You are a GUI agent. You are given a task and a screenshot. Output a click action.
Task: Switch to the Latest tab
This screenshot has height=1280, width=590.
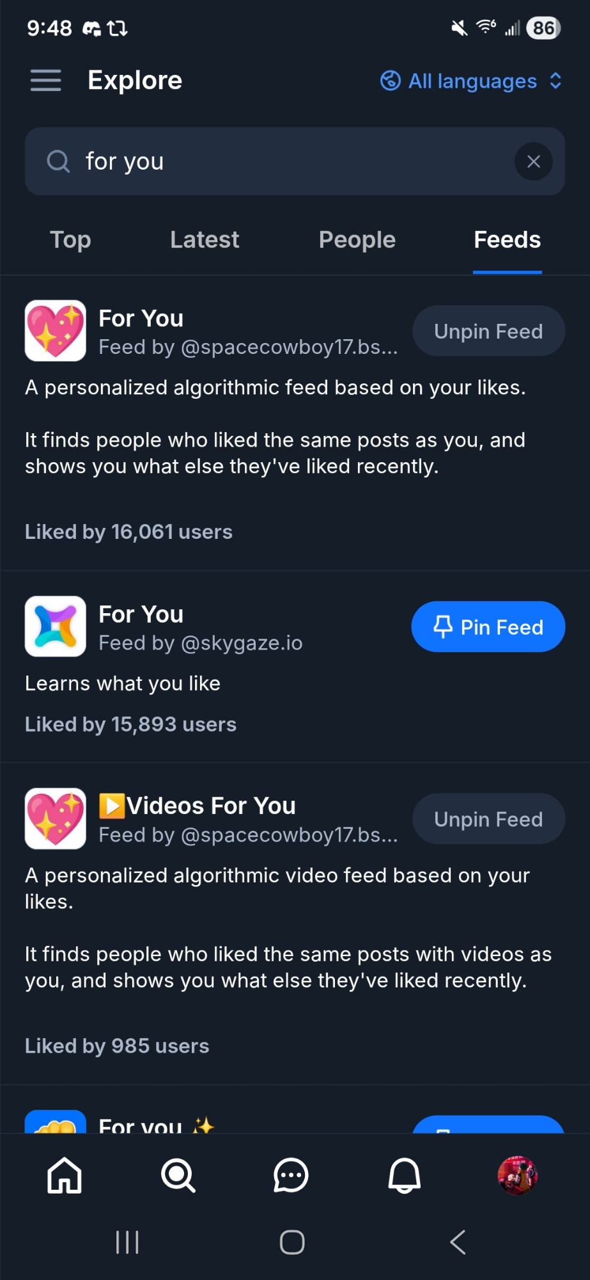tap(205, 240)
